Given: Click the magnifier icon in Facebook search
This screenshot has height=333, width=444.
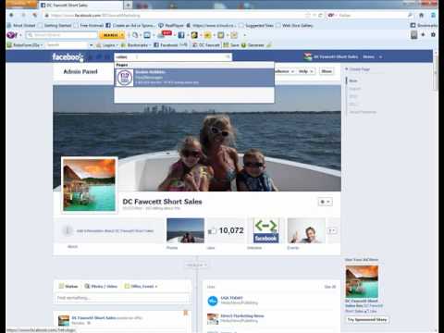Looking at the screenshot, I should tap(228, 56).
